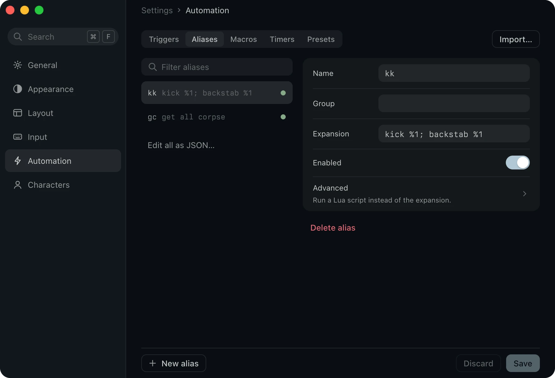Toggle the Enabled switch off
Viewport: 555px width, 378px height.
(x=518, y=163)
